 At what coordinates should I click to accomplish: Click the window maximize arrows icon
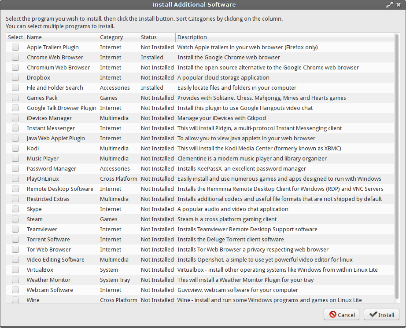pos(389,5)
